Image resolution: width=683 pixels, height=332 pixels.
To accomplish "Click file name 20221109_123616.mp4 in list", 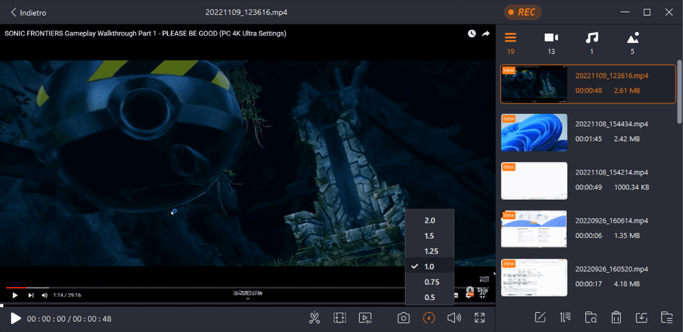I will (x=611, y=76).
